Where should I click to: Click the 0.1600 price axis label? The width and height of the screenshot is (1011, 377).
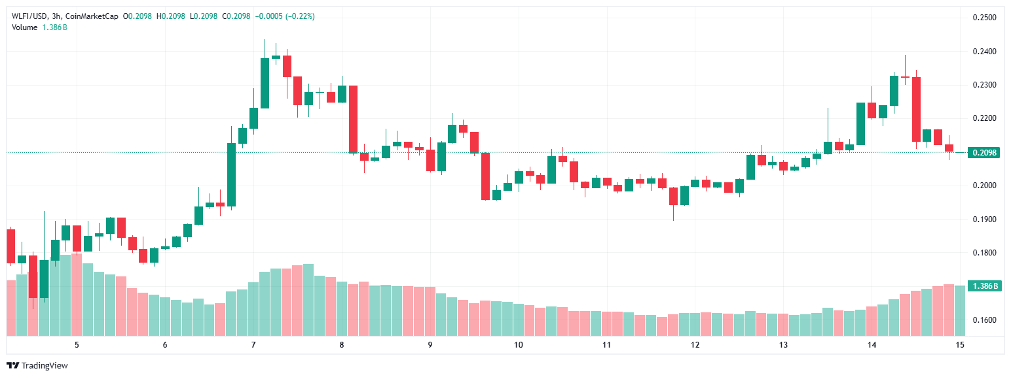[x=984, y=320]
